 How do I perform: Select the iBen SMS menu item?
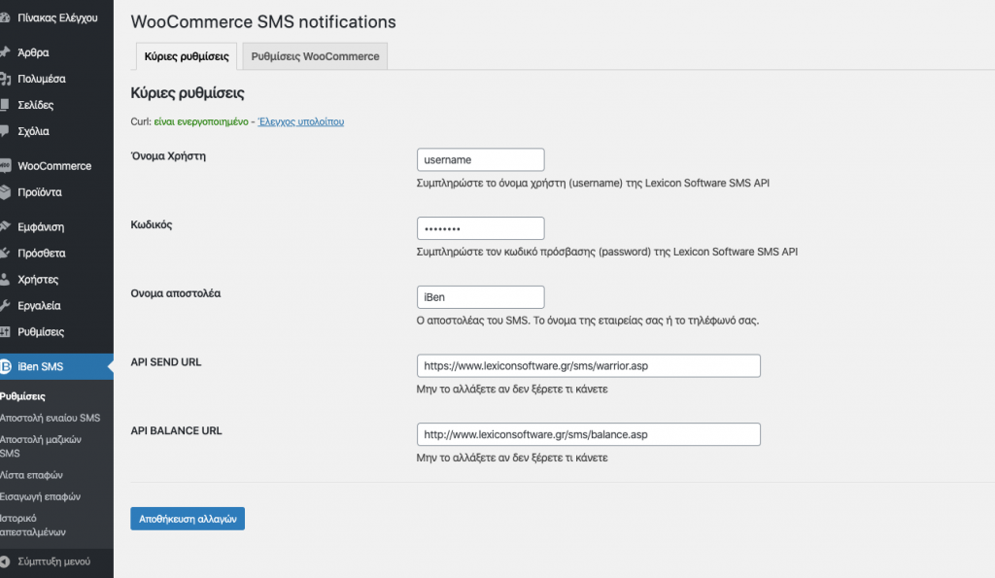point(56,367)
